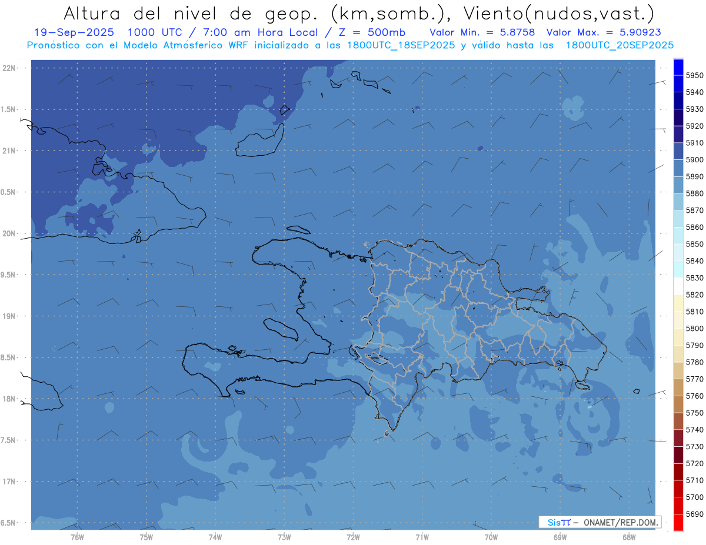Screen dimensions: 706x545
Task: Click the color bar value '5780'
Action: (695, 362)
